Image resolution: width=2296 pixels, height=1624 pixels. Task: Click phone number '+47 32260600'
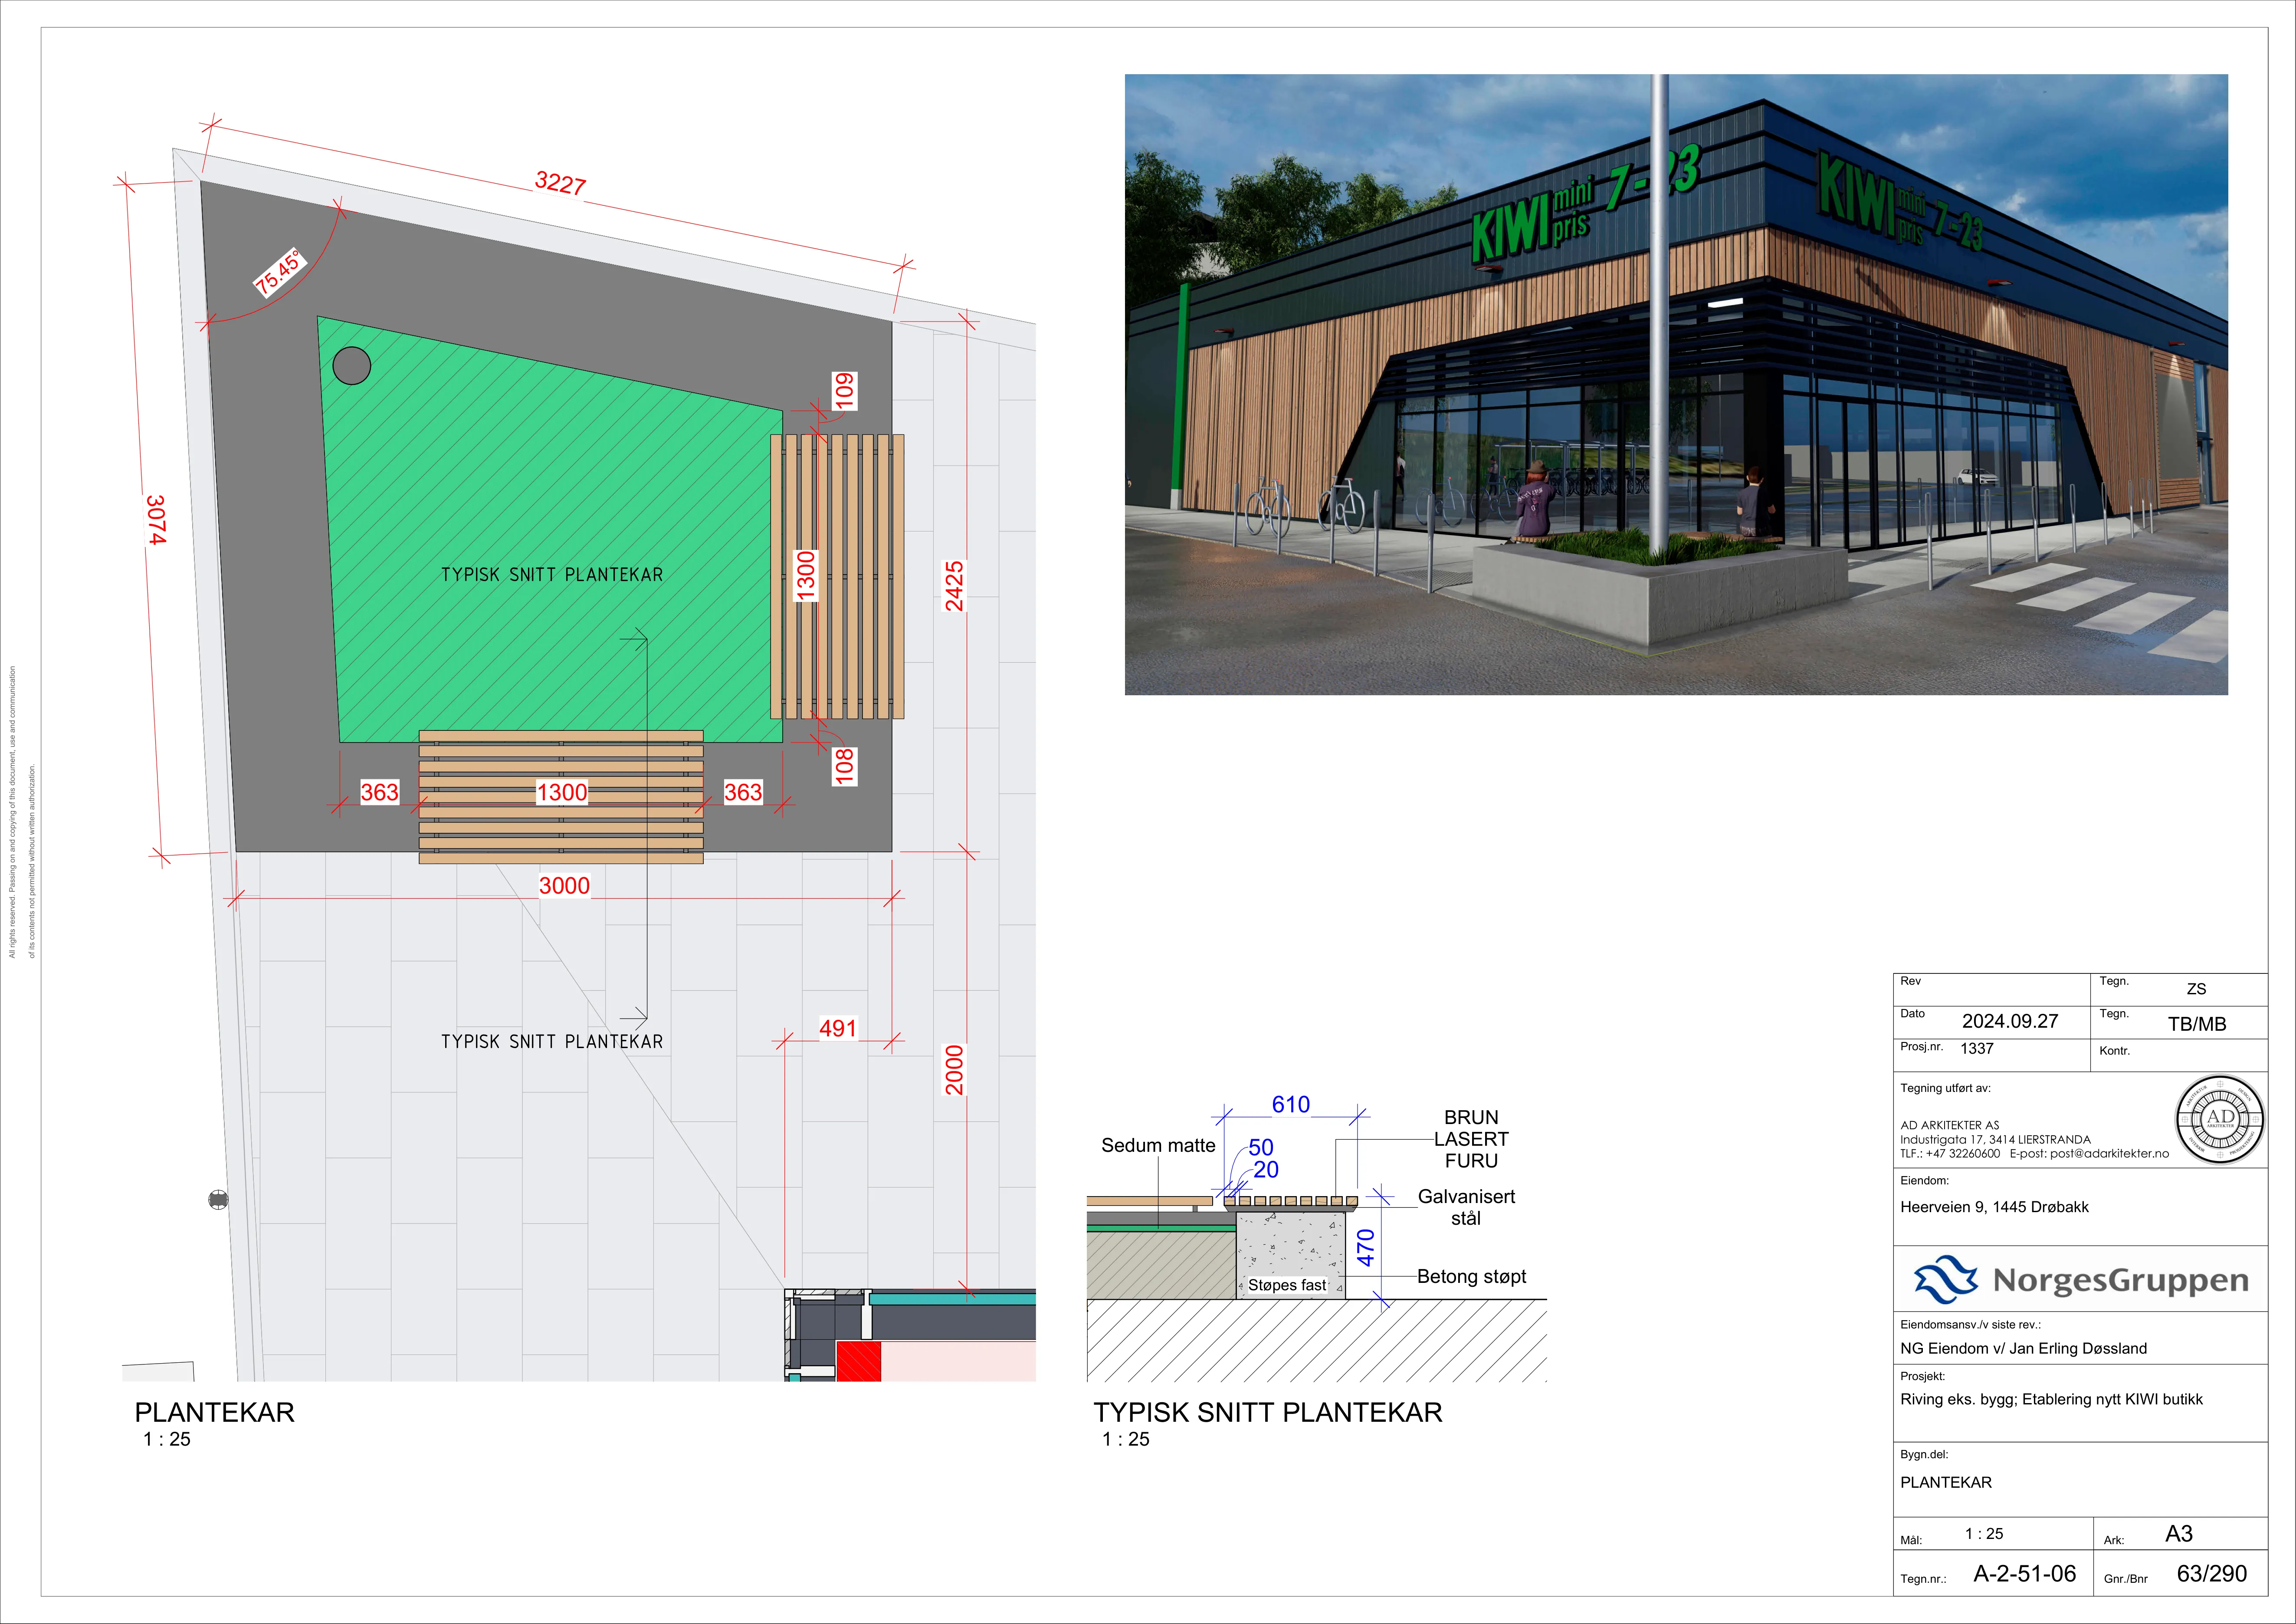pyautogui.click(x=1963, y=1153)
